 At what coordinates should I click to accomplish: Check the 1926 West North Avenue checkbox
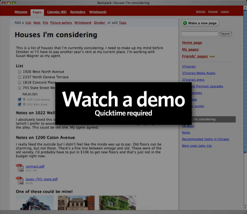pos(19,72)
